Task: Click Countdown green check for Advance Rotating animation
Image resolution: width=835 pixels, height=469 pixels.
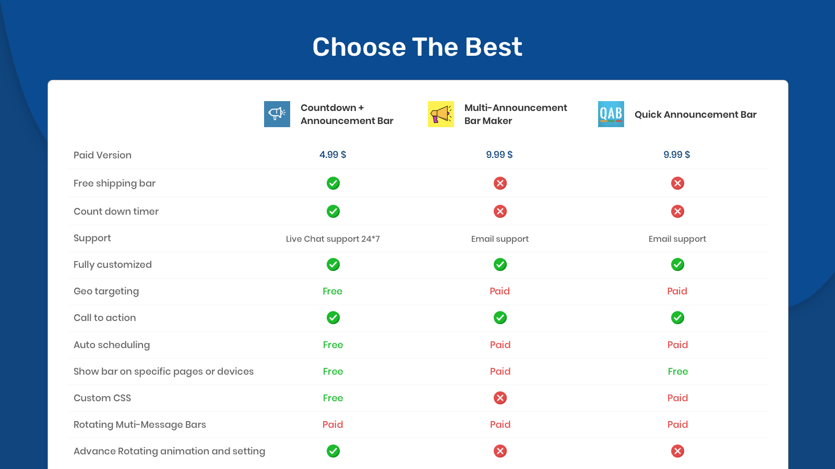Action: [333, 451]
